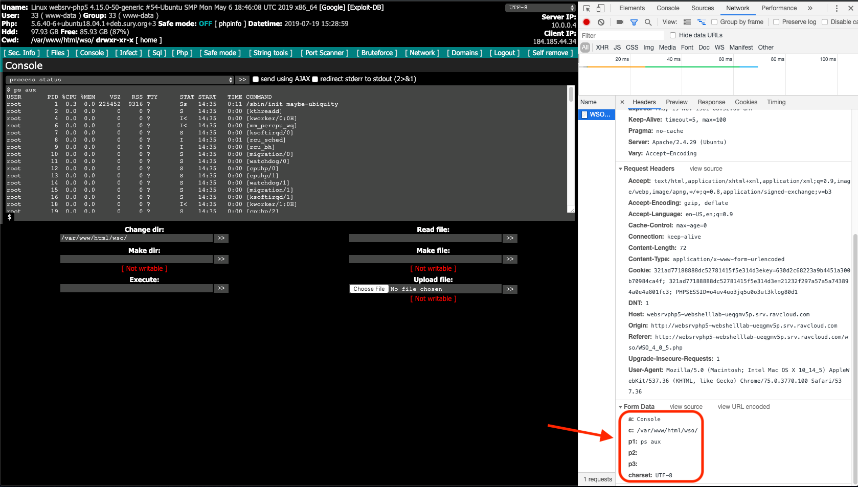Switch to the request Headers tab
This screenshot has height=487, width=858.
pos(644,102)
